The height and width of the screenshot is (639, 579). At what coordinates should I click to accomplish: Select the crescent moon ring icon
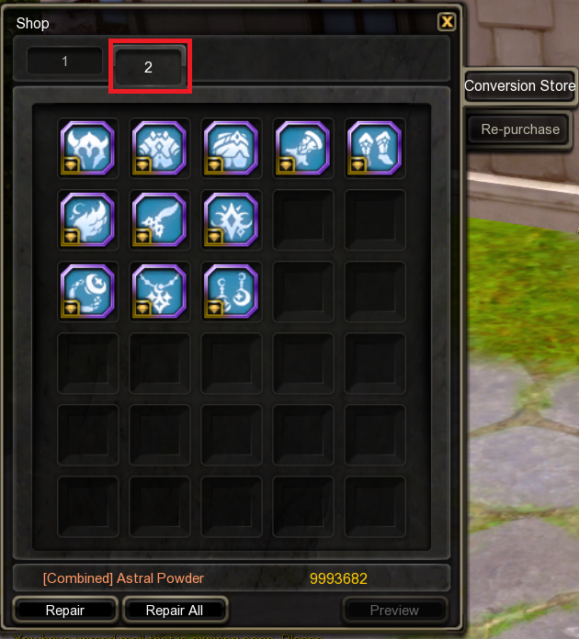click(87, 291)
